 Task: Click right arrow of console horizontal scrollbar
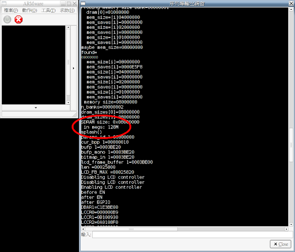(286, 229)
